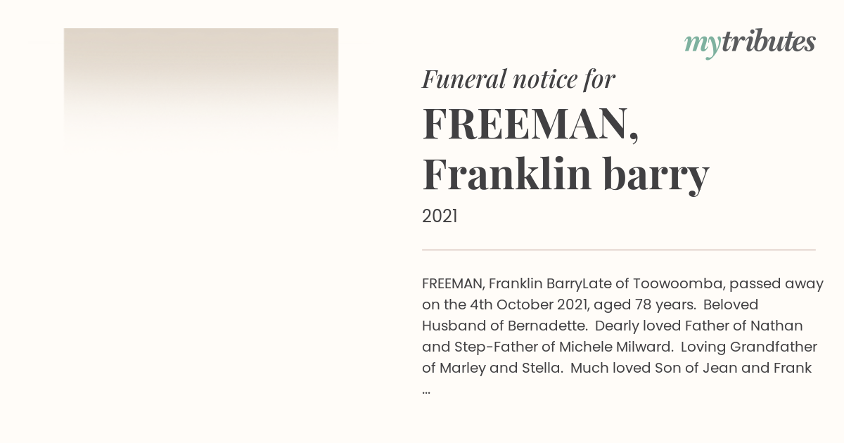Click the name Nathan in the paragraph

tap(776, 326)
